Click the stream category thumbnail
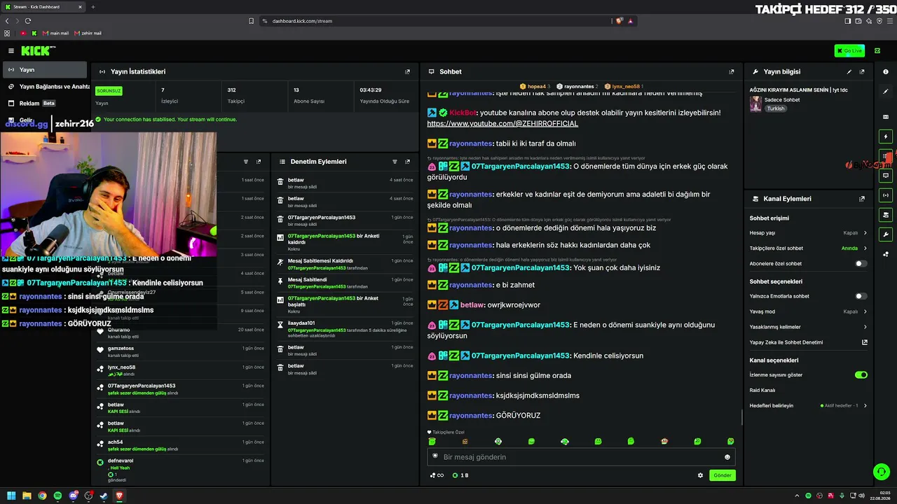This screenshot has height=504, width=897. [755, 104]
